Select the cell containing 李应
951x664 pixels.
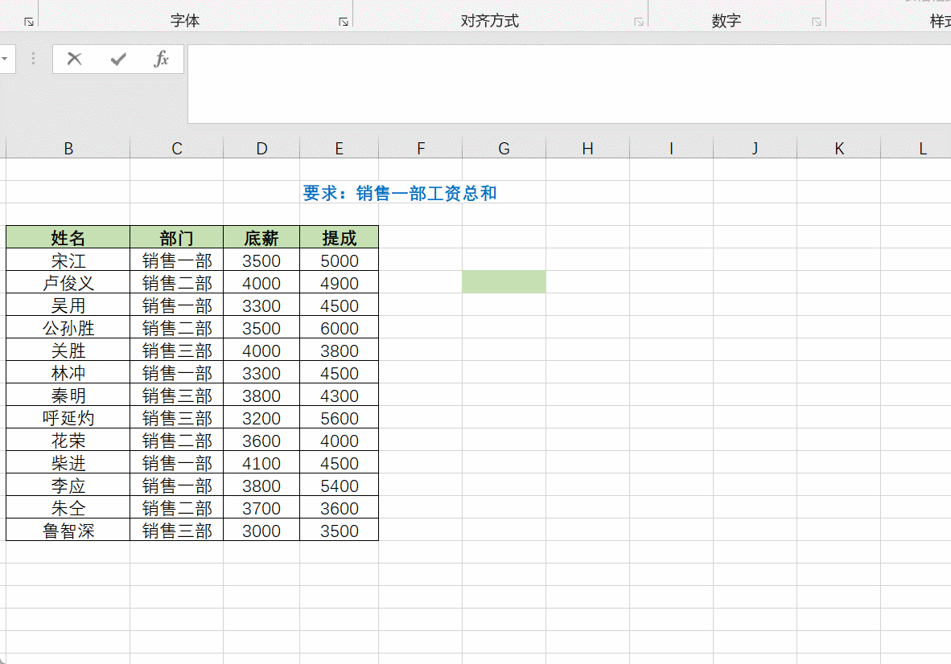(68, 486)
